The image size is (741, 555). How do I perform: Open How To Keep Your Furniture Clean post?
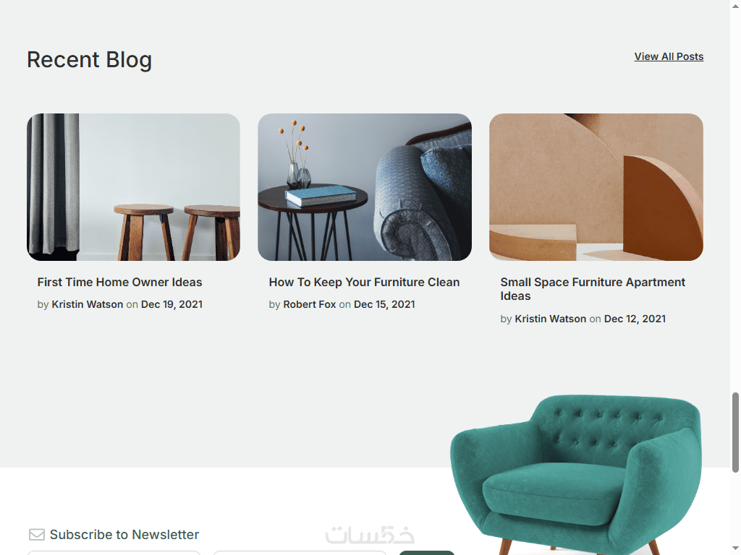364,283
